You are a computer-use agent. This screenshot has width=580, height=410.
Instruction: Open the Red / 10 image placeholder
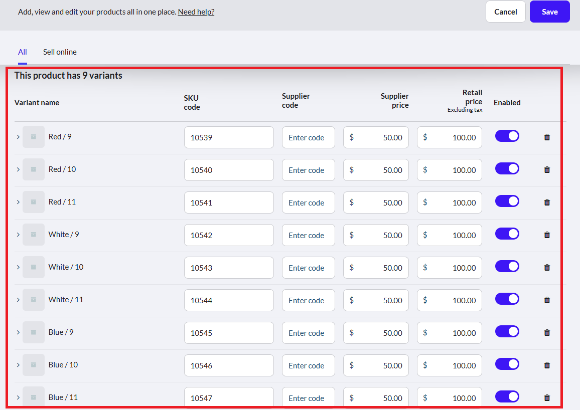coord(33,169)
